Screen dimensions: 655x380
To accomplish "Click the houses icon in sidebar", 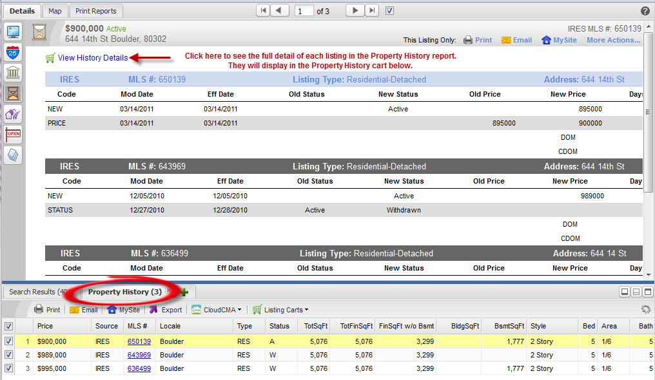I will [13, 114].
